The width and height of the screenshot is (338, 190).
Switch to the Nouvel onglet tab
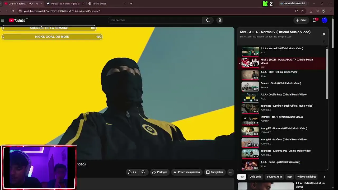click(x=107, y=4)
